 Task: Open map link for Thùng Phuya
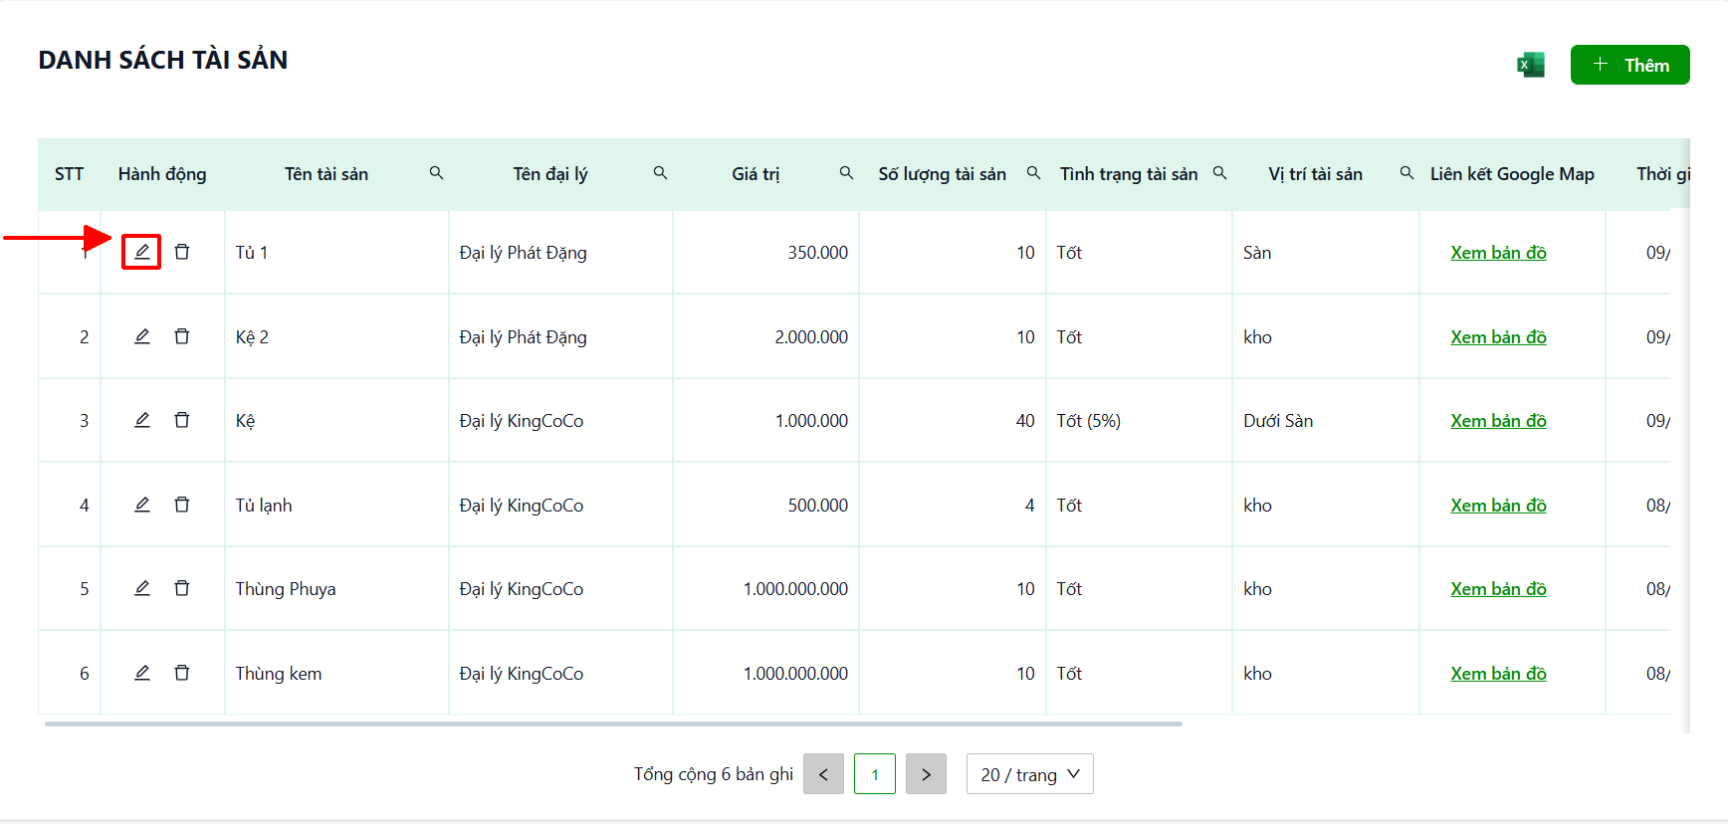[1498, 589]
